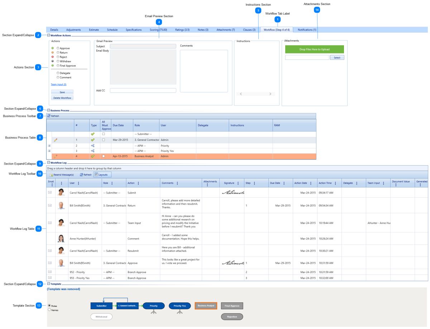
Task: Click the email envelope icon in Submit log row
Action: [50, 192]
